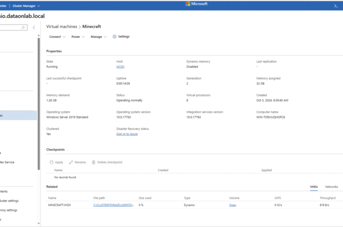Click the Settings gear icon
The width and height of the screenshot is (343, 227).
(114, 37)
